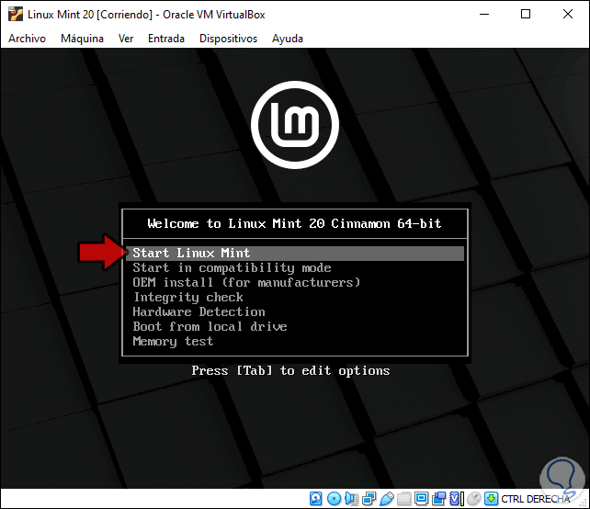Click the recording status icon

438,499
